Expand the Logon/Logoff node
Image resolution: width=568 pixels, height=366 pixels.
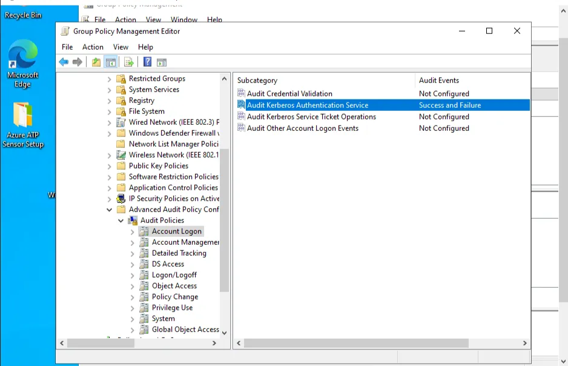point(133,275)
